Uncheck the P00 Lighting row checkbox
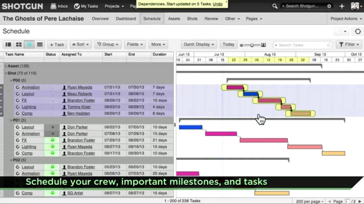This screenshot has height=204, width=364. 1,107
